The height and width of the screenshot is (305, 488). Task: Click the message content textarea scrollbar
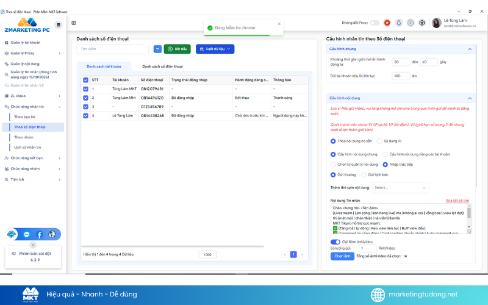[468, 213]
